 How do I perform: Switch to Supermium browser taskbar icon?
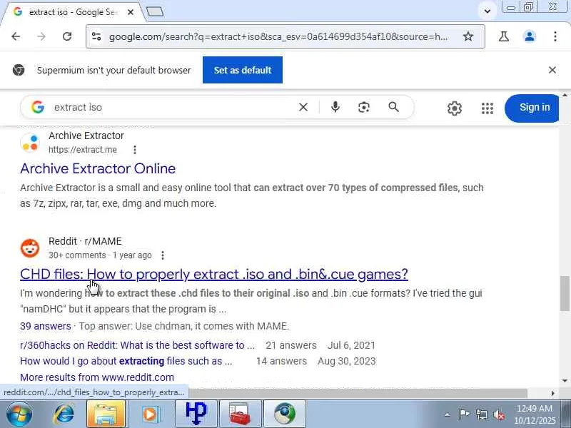point(285,414)
